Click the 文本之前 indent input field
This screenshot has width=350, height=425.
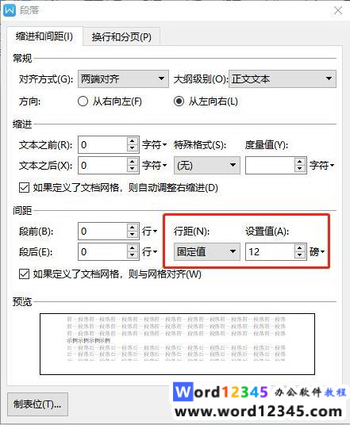coord(102,145)
